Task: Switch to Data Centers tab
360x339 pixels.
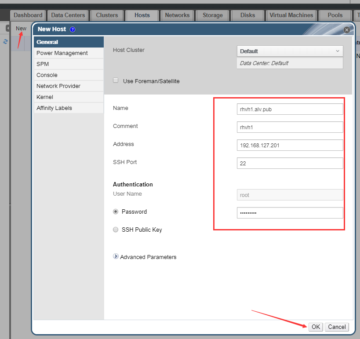Action: click(x=68, y=15)
